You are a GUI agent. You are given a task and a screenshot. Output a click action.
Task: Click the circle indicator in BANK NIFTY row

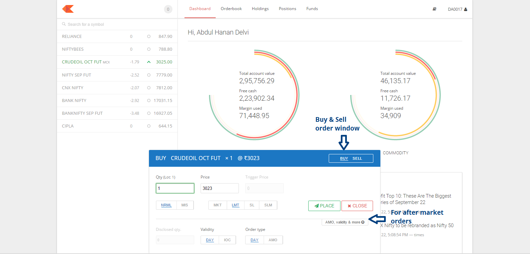pos(149,101)
